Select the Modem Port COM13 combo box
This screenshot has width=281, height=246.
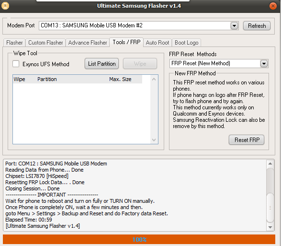[138, 26]
